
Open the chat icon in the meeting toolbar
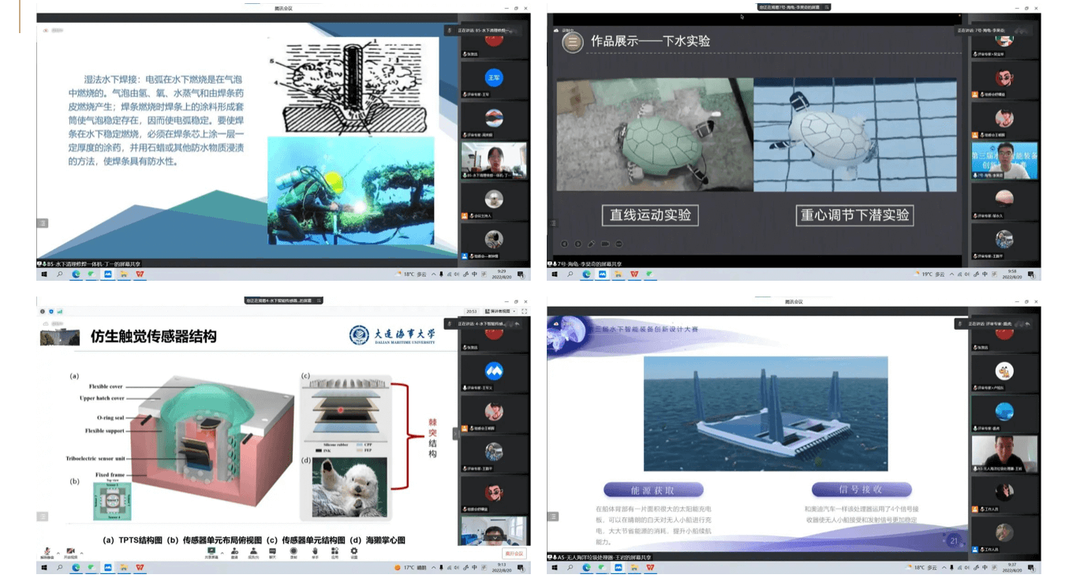pos(274,552)
